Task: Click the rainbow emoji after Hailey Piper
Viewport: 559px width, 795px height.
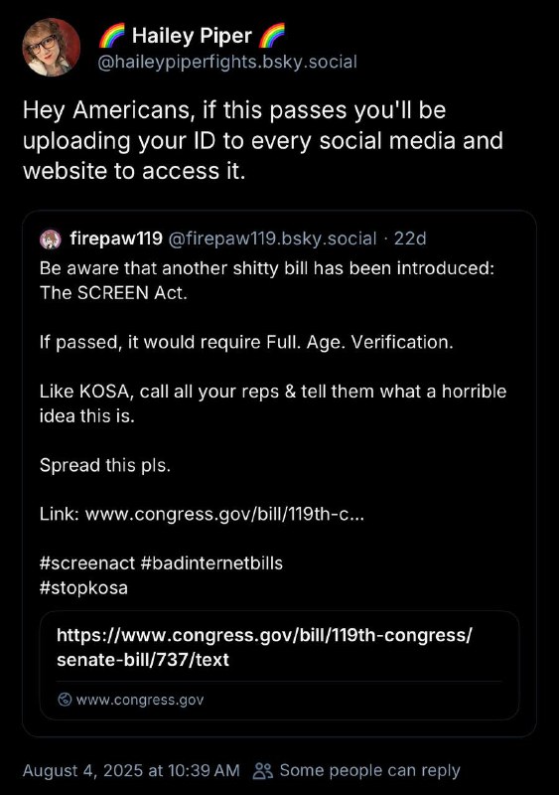Action: [272, 36]
